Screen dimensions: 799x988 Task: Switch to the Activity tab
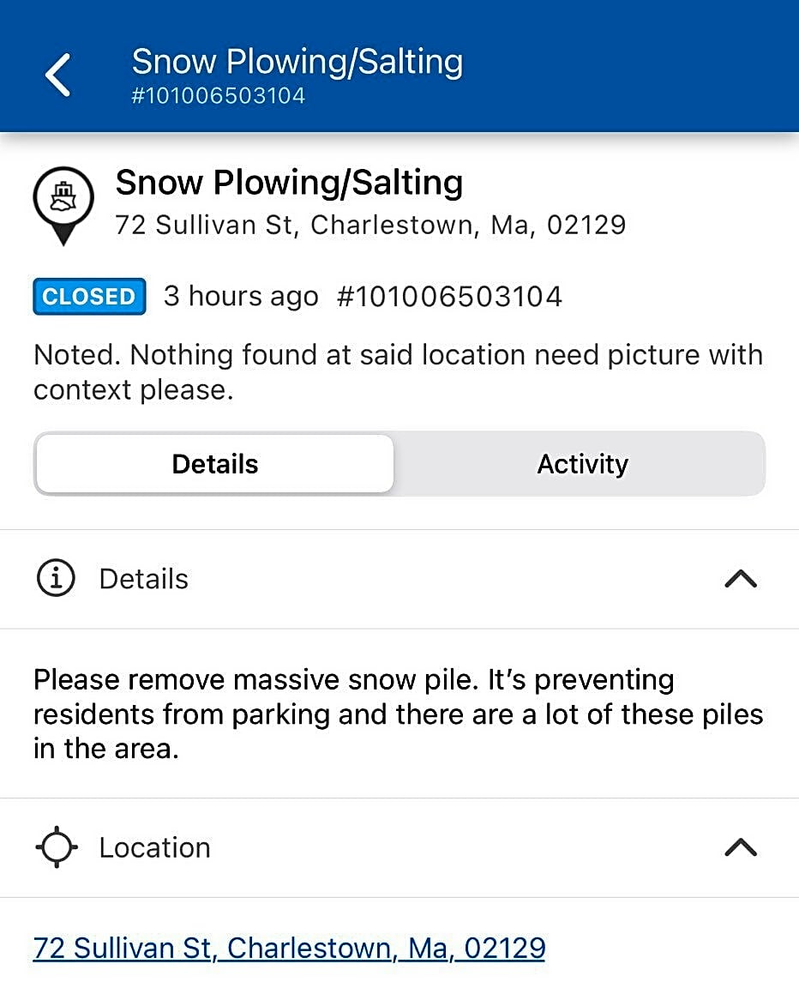click(x=582, y=464)
